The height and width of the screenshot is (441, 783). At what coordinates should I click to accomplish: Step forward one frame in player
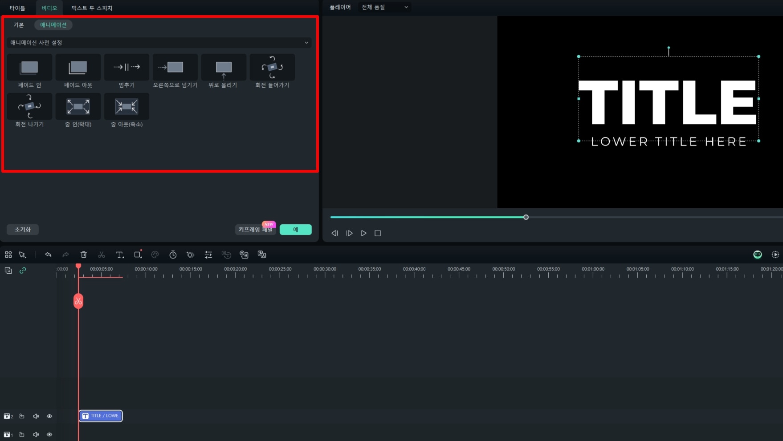(x=350, y=233)
